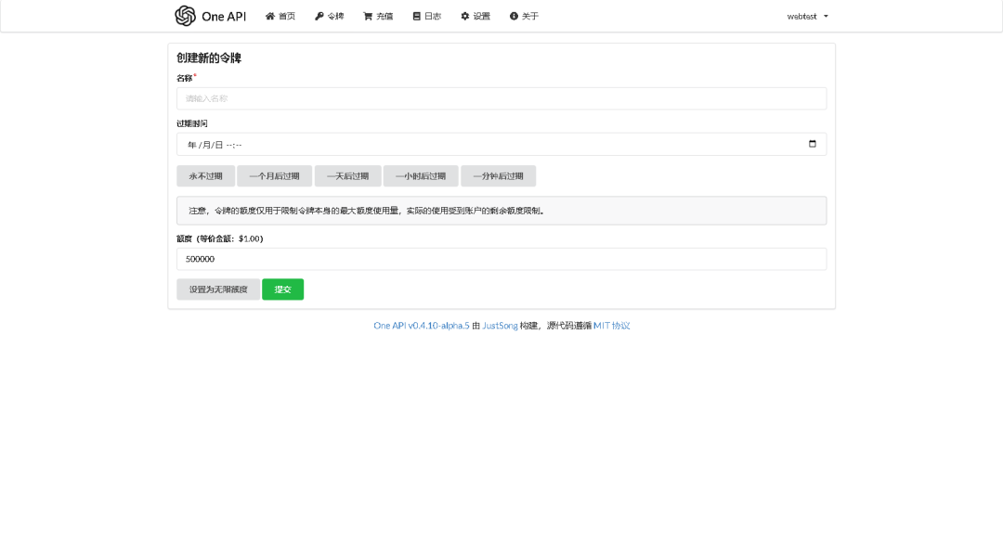Choose 一个月后过期 as expiration
Screen dimensions: 1003x540
(x=274, y=175)
